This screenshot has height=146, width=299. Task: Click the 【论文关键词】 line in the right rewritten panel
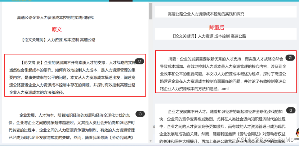pyautogui.click(x=209, y=36)
